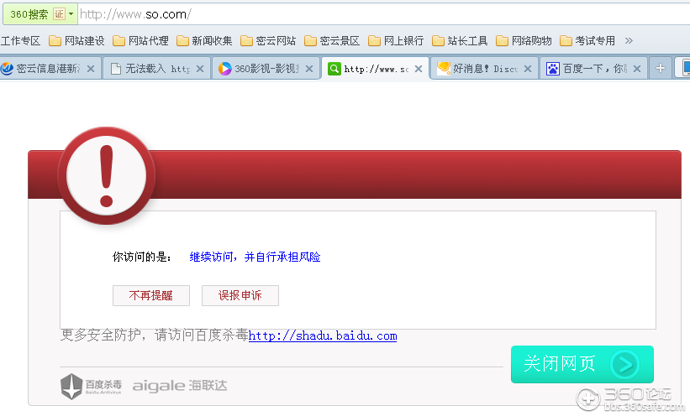Open the 网站代理 bookmark folder
Screen dimensions: 690x416
pyautogui.click(x=140, y=41)
